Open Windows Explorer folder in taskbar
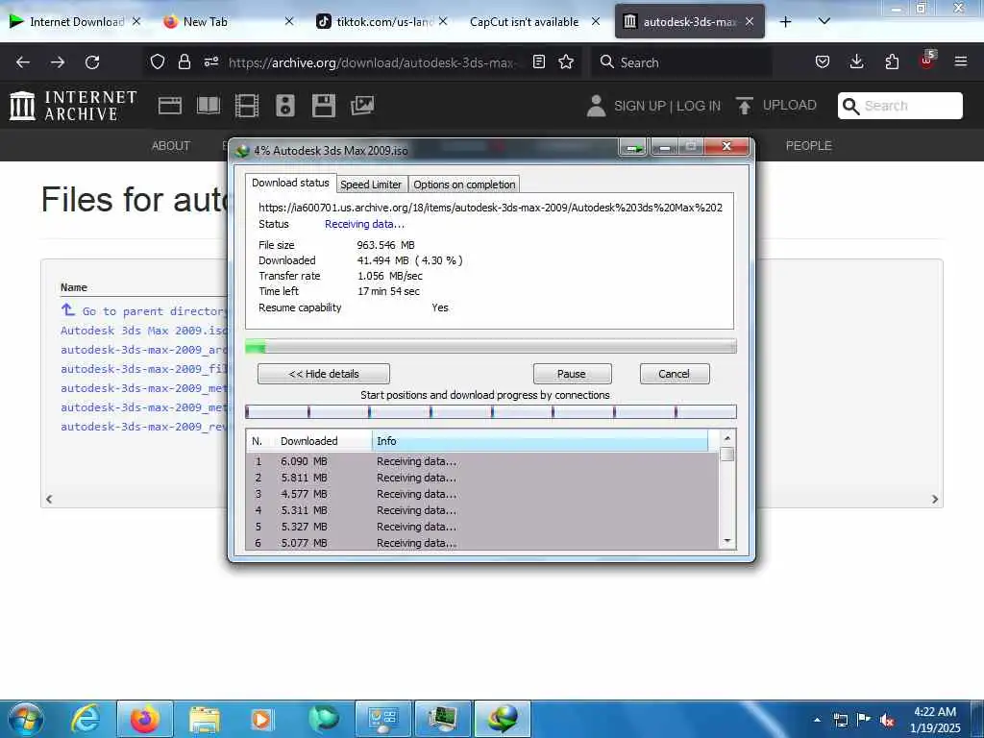Image resolution: width=984 pixels, height=738 pixels. pos(204,719)
